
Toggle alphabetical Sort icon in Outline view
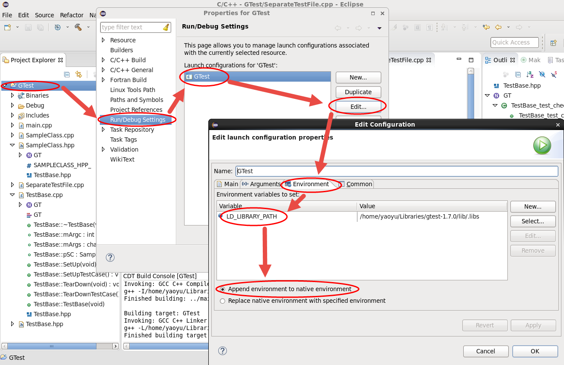530,74
